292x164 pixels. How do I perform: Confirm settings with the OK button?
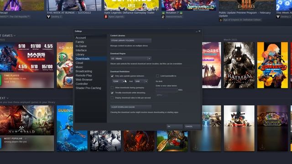coord(174,127)
